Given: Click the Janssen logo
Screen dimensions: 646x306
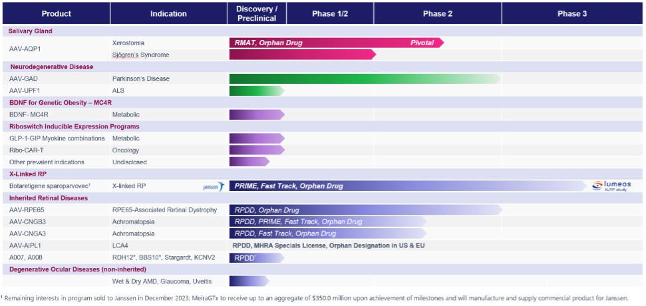Looking at the screenshot, I should pyautogui.click(x=213, y=187).
